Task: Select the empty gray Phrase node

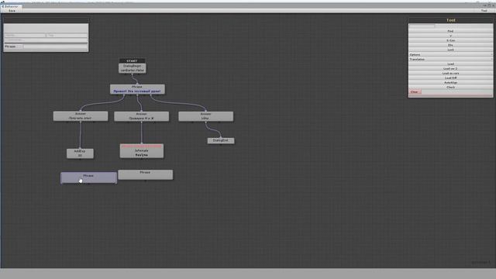Action: click(x=146, y=174)
